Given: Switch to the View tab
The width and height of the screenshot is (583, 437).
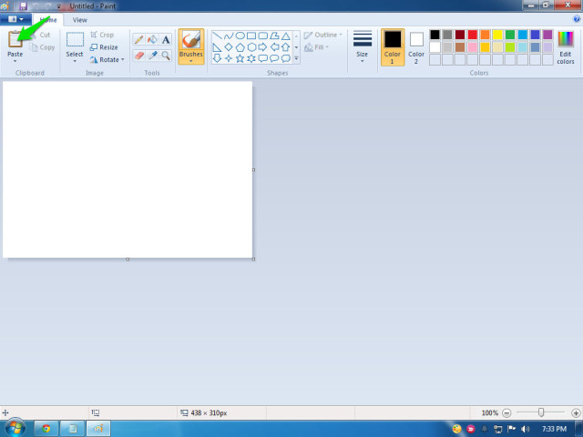Looking at the screenshot, I should pos(79,20).
